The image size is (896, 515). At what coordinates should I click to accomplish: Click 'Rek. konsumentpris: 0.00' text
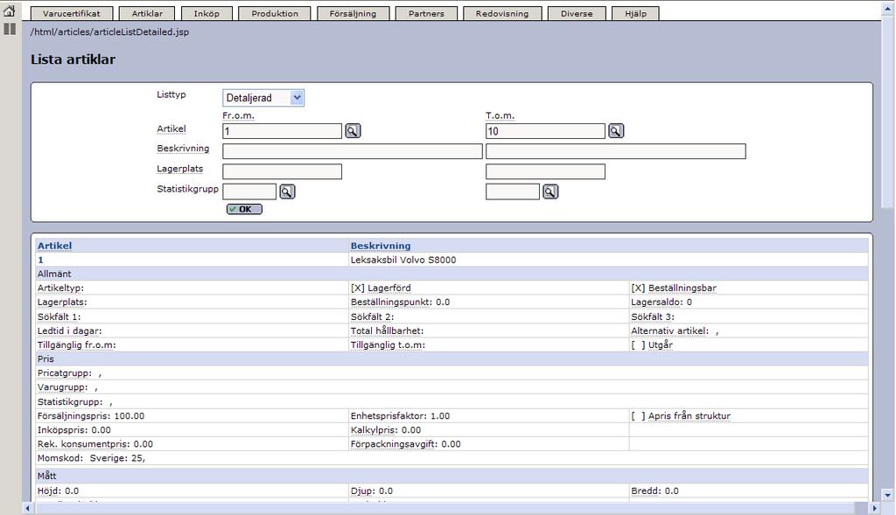pos(94,444)
